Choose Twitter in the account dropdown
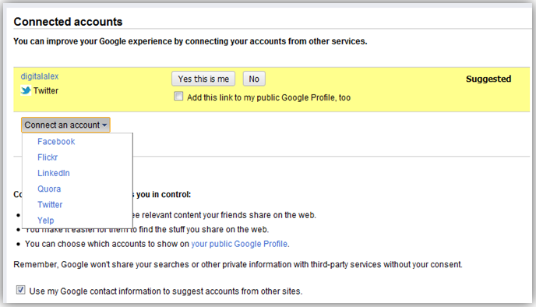536x307 pixels. (x=50, y=204)
